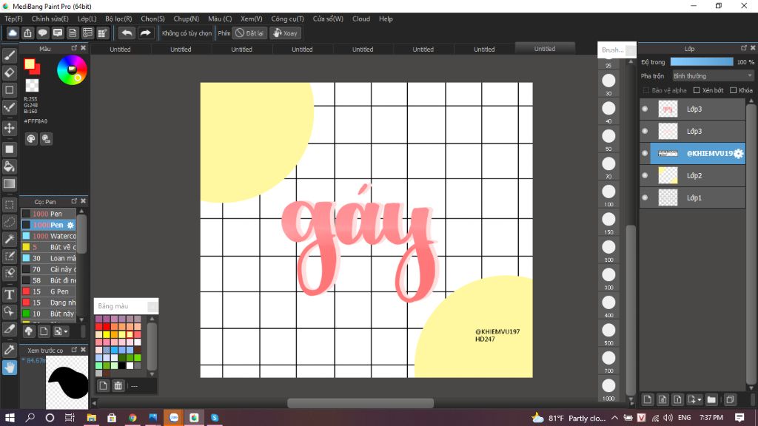Pick the black swatch in Bảng màu

tap(122, 365)
